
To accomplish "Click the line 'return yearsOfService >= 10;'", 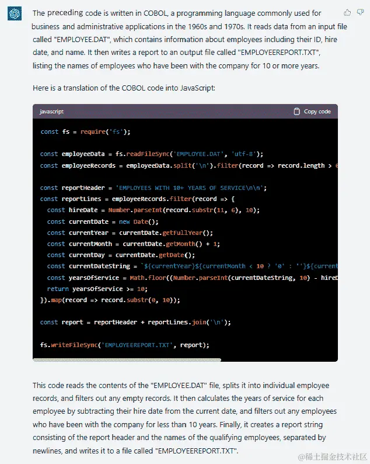I will (97, 289).
